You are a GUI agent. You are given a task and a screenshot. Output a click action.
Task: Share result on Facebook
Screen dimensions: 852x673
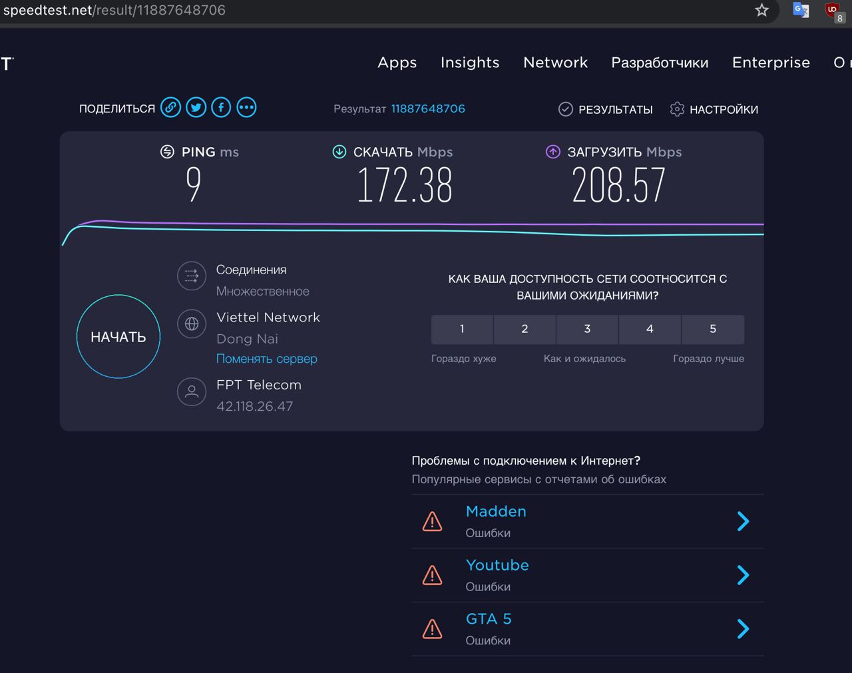coord(221,107)
